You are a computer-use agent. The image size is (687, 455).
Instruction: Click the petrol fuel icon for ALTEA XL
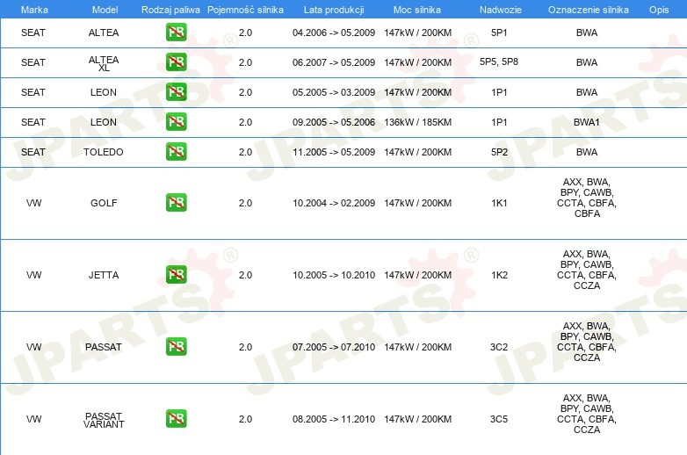(176, 62)
